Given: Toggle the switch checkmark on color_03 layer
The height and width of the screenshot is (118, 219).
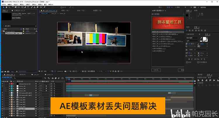Looking at the screenshot, I should (46, 91).
